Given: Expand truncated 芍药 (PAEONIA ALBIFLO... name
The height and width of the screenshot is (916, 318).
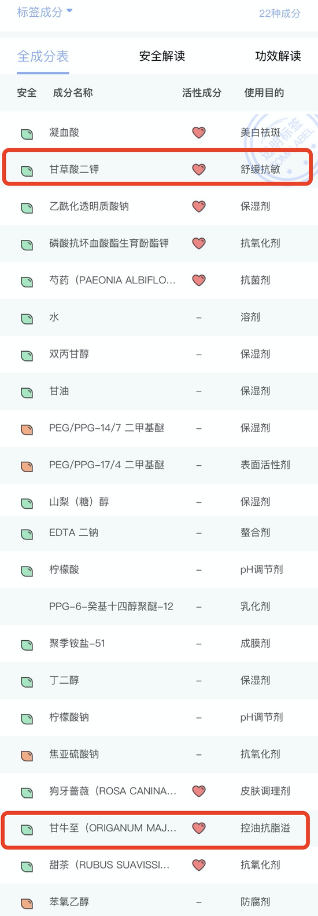Looking at the screenshot, I should tap(112, 280).
